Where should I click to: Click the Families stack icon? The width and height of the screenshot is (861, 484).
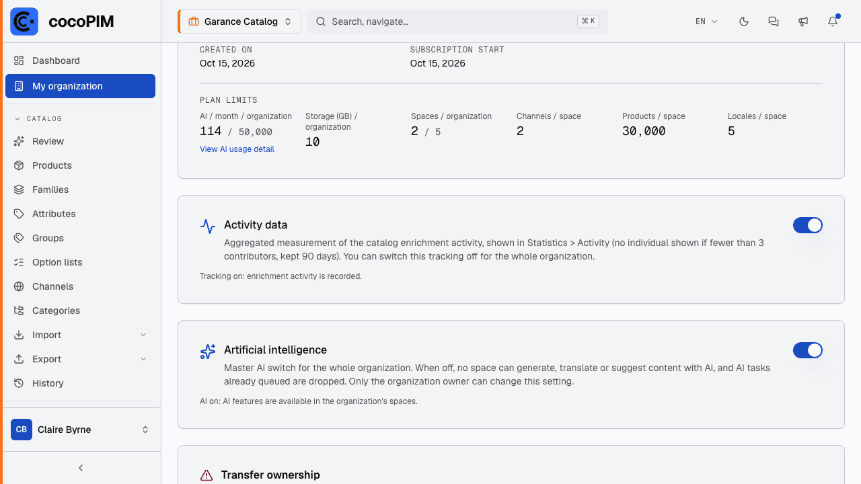click(19, 190)
